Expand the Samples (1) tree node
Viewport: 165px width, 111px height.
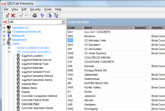(4, 28)
